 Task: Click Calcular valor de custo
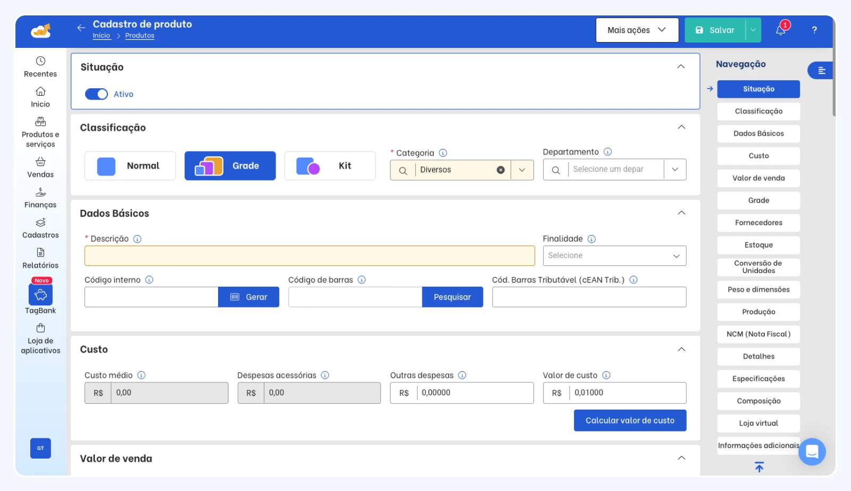(x=630, y=420)
